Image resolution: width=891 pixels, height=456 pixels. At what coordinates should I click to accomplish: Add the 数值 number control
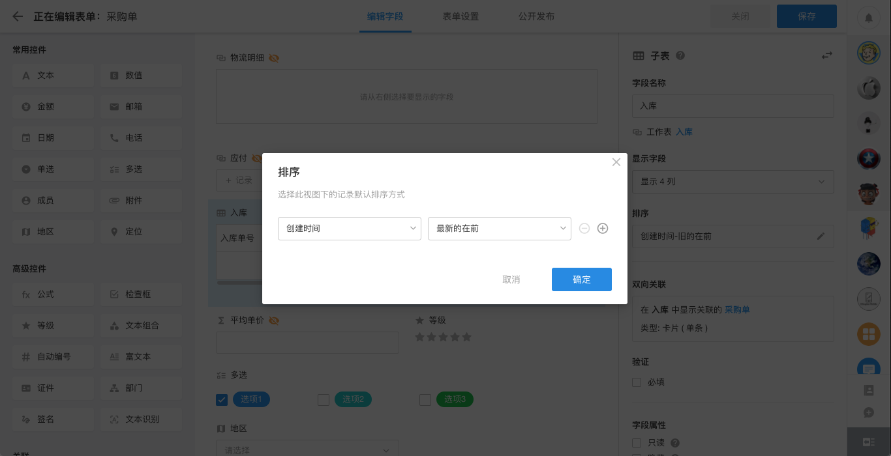(x=141, y=76)
